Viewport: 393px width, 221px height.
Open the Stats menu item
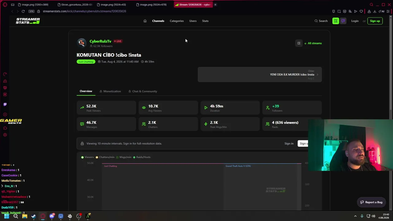tap(205, 21)
